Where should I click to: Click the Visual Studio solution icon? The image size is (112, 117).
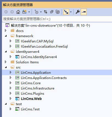[7, 25]
